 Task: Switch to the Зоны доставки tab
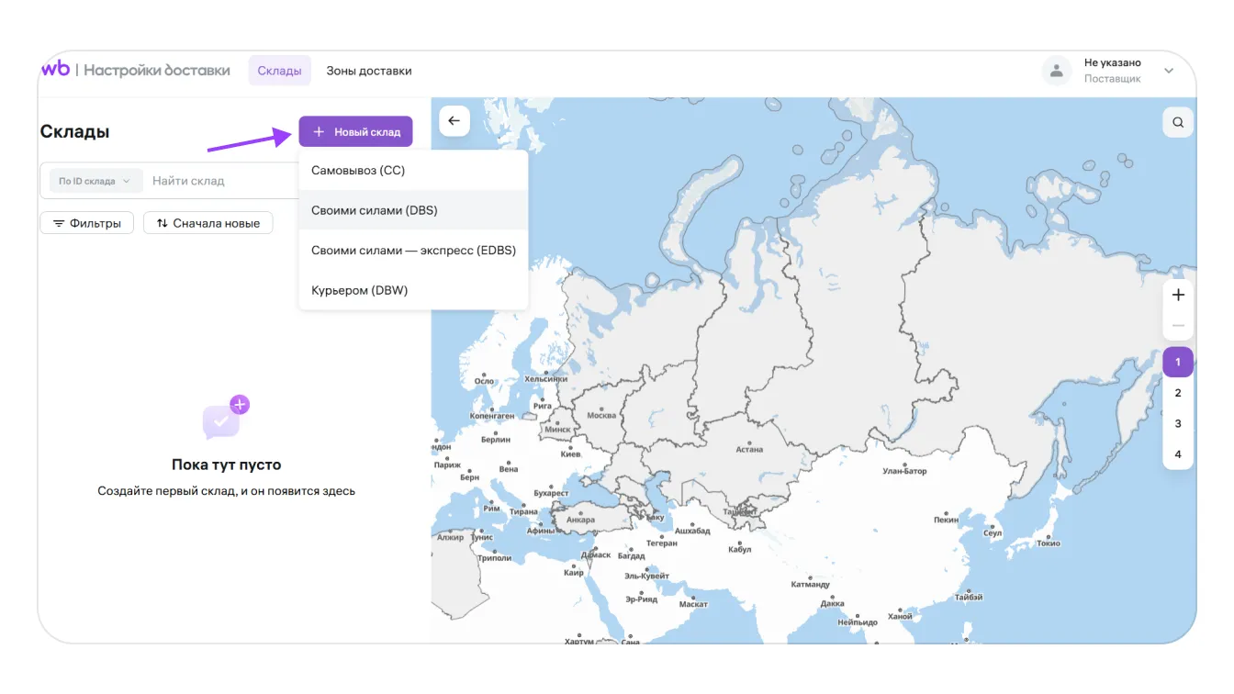click(369, 71)
